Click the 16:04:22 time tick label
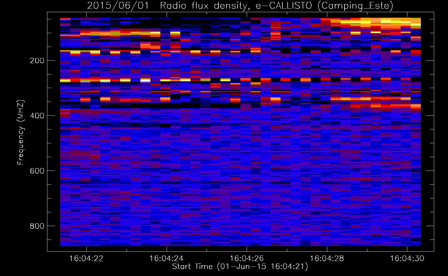The image size is (448, 276). coord(86,258)
